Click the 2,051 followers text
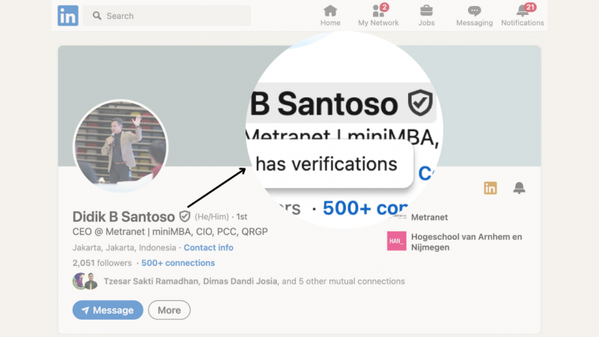The image size is (599, 337). point(102,263)
